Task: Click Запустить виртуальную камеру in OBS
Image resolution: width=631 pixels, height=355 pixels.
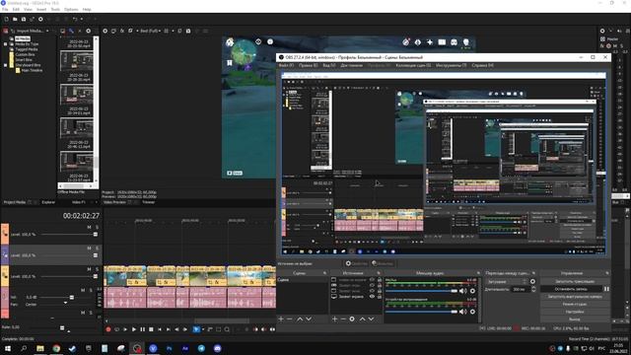Action: click(575, 296)
